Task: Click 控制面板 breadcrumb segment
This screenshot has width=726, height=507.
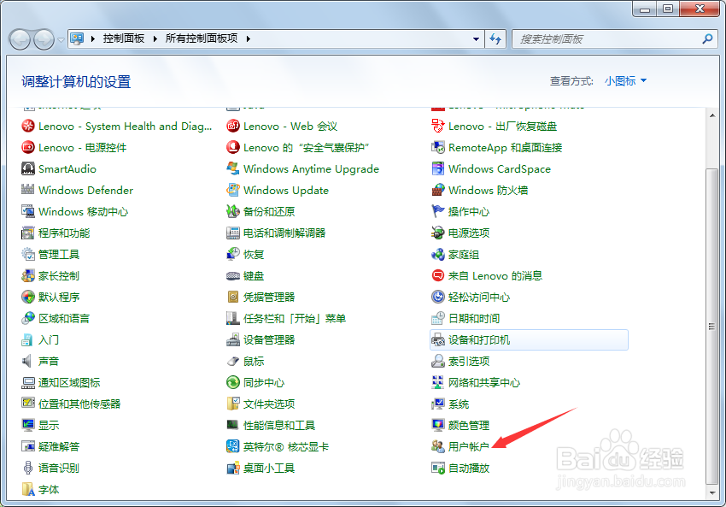Action: [x=124, y=38]
